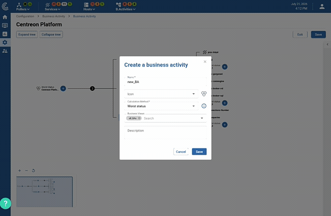Open the Home sidebar section
Image resolution: width=331 pixels, height=216 pixels.
[5, 17]
